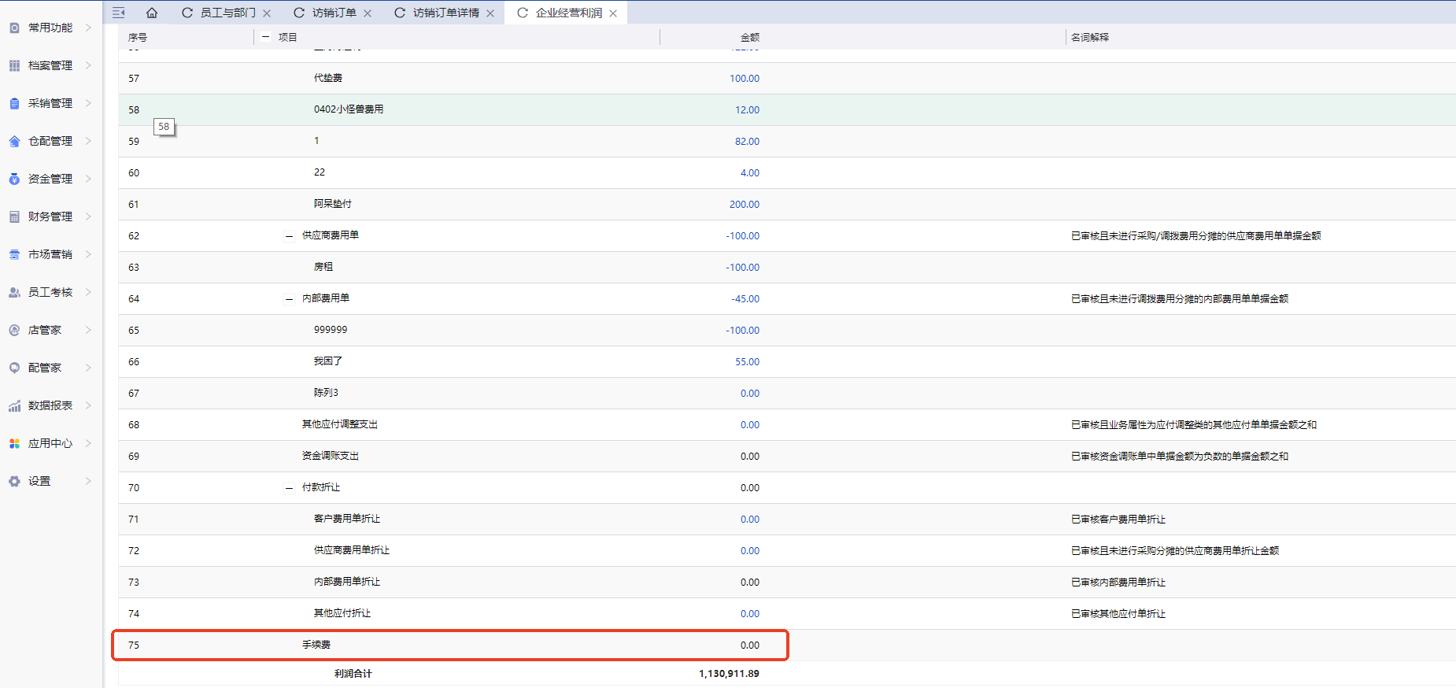
Task: Collapse the 内部费用单 tree row
Action: [x=289, y=299]
